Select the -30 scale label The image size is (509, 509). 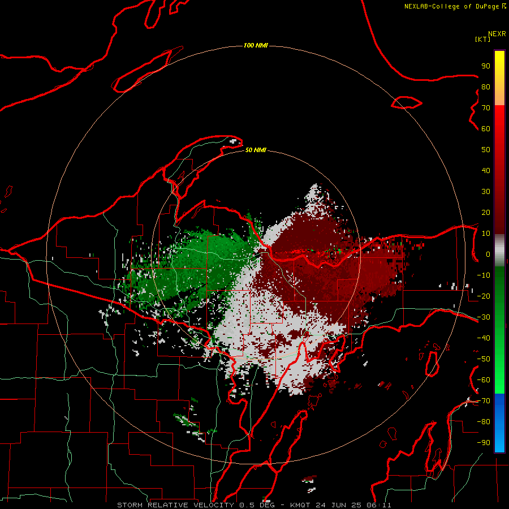[484, 317]
